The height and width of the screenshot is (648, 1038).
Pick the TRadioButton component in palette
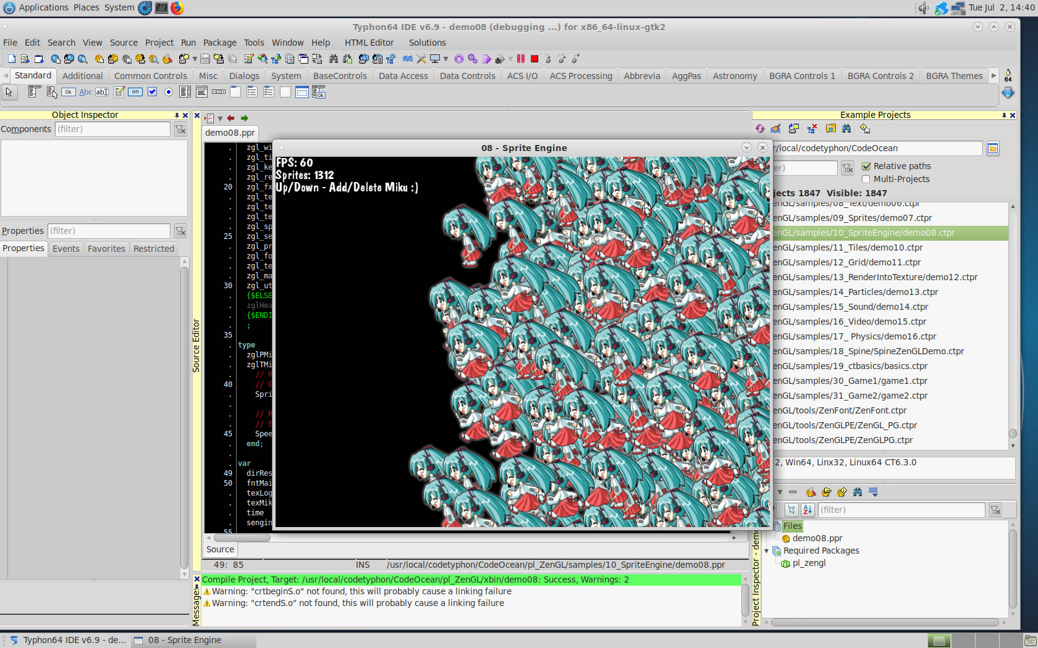tap(169, 92)
